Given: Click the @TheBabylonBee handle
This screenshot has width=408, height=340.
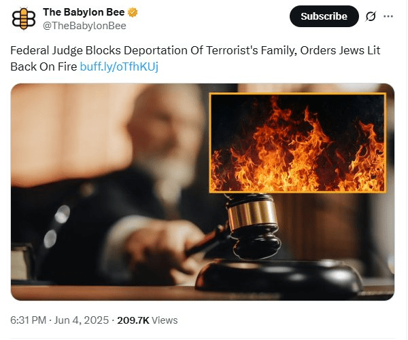Looking at the screenshot, I should click(x=84, y=26).
